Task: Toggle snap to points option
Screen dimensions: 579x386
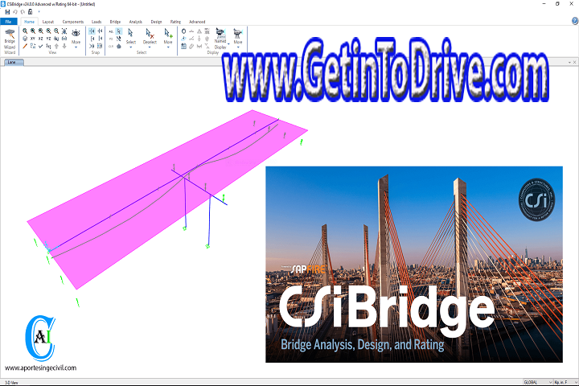Action: point(92,31)
